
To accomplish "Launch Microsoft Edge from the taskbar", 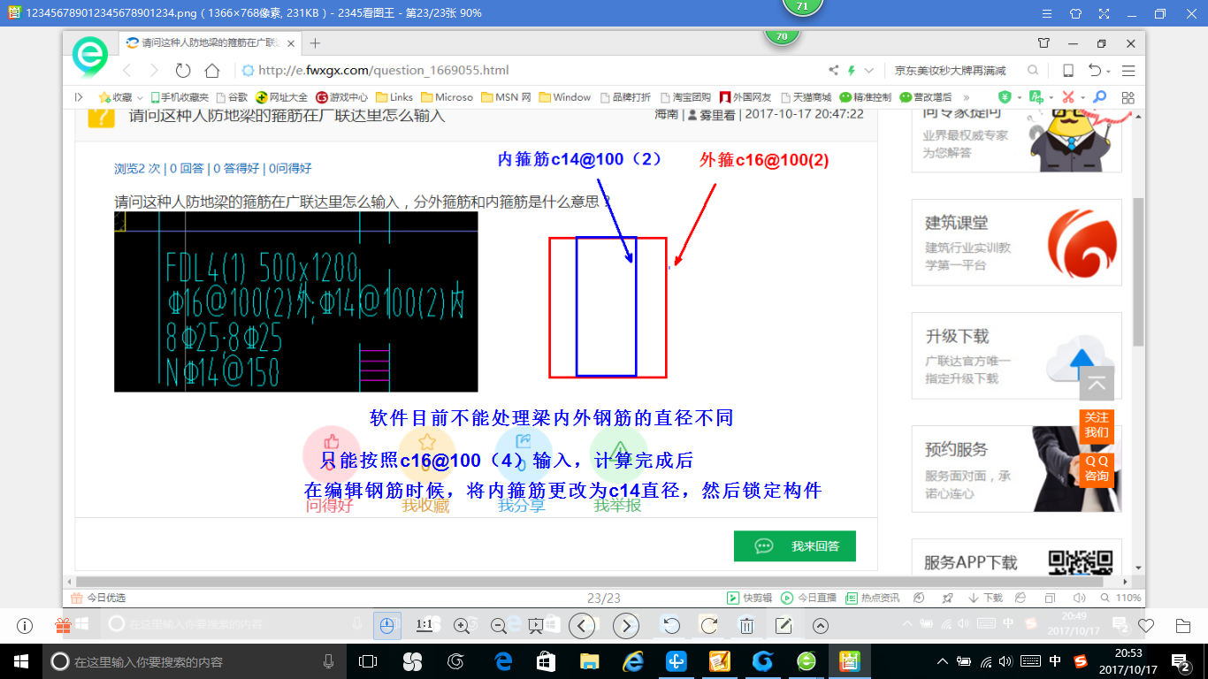I will point(503,660).
